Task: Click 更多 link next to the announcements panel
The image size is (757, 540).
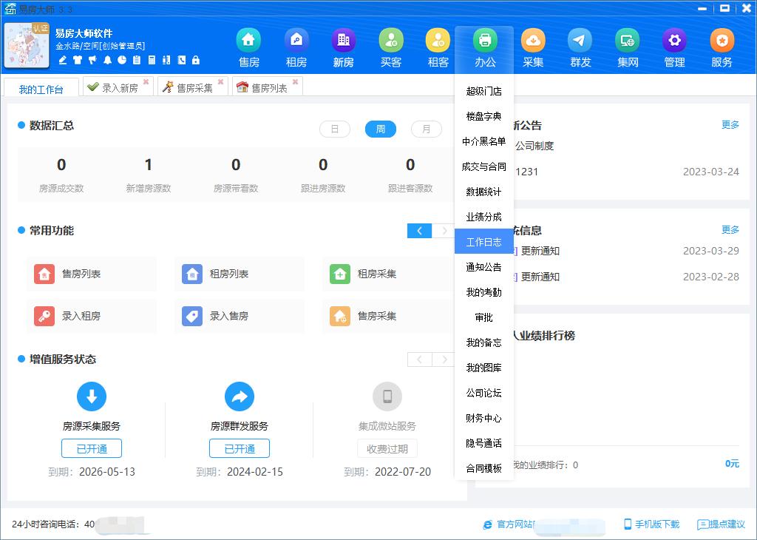Action: [730, 124]
